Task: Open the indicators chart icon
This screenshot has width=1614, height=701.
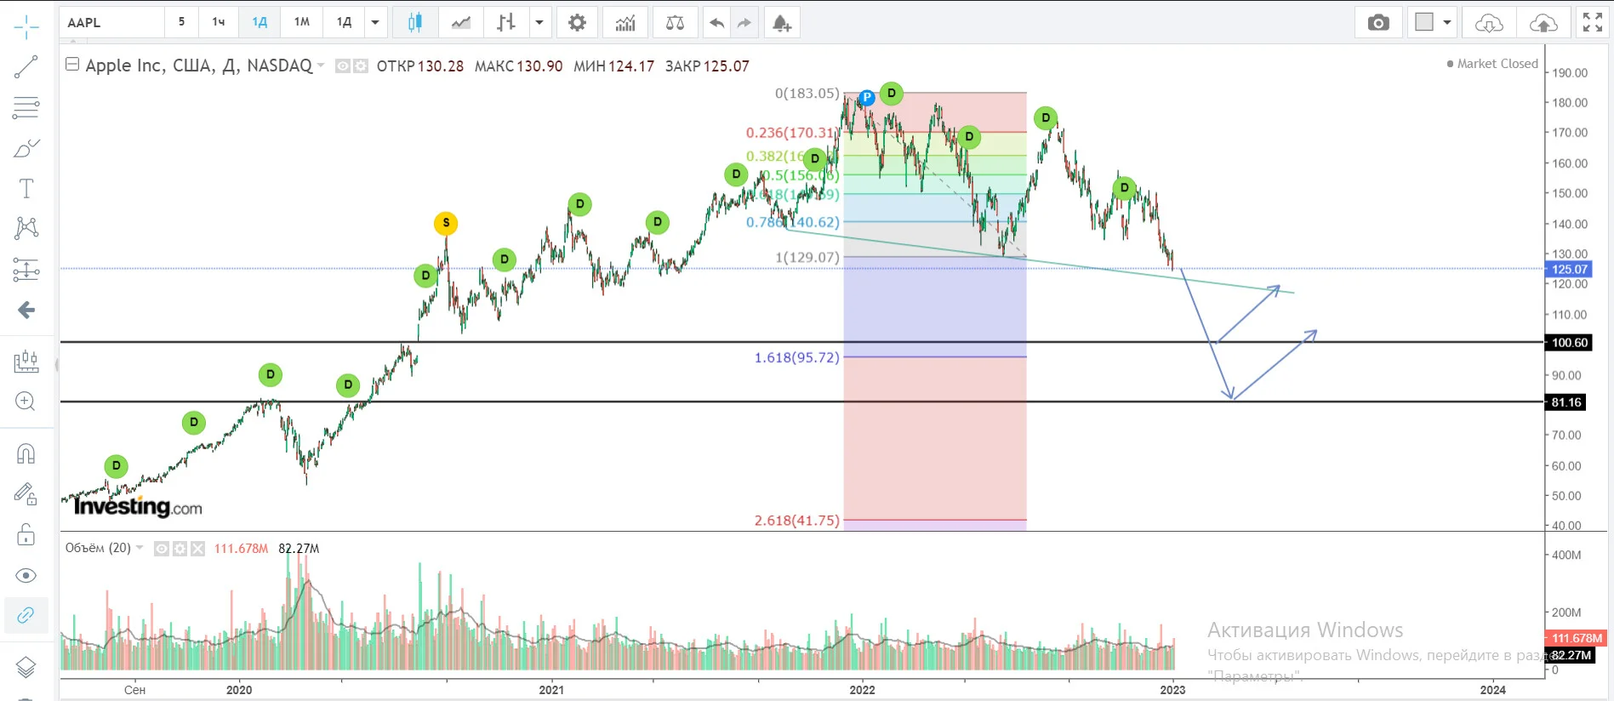Action: (x=625, y=22)
